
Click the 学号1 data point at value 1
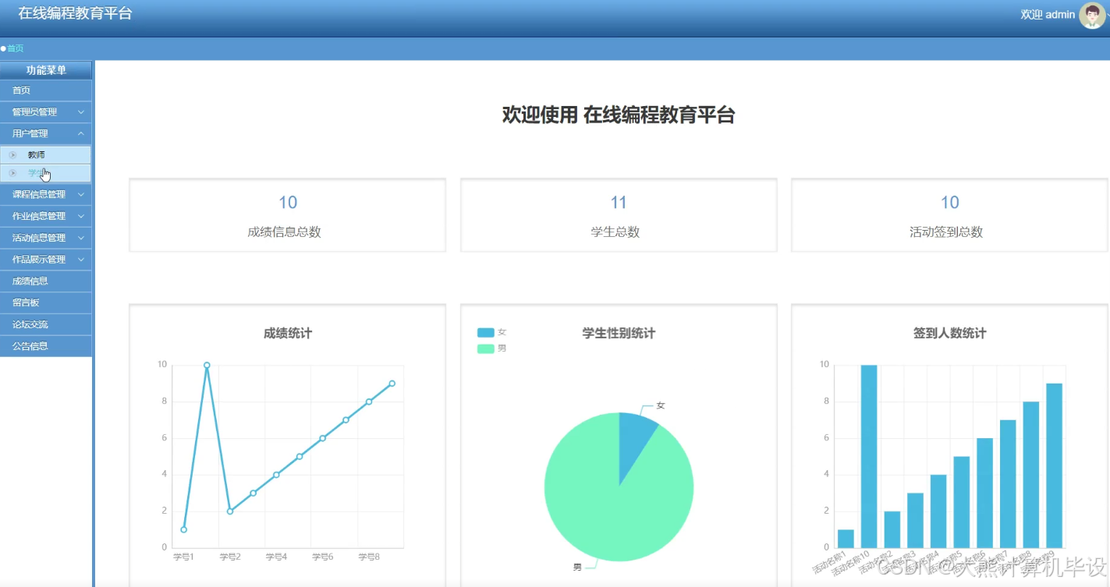[183, 530]
